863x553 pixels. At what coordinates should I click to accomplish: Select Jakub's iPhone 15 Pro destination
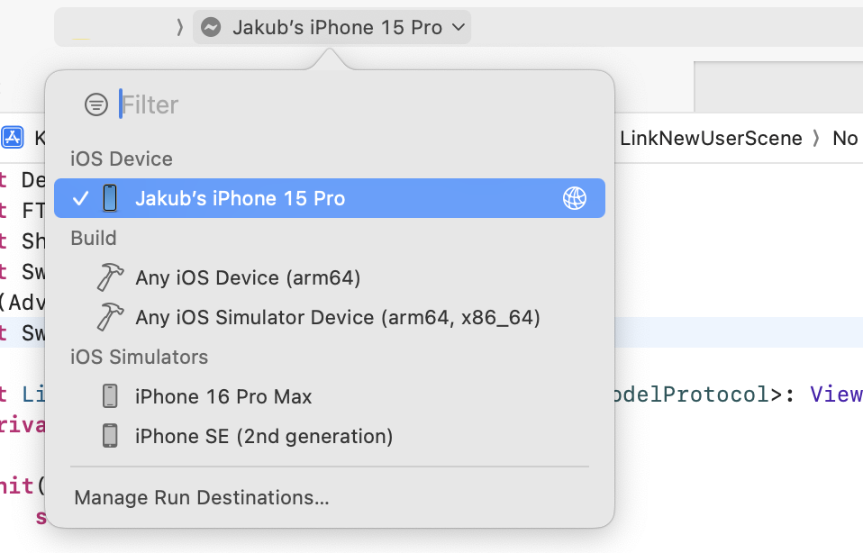pos(240,198)
